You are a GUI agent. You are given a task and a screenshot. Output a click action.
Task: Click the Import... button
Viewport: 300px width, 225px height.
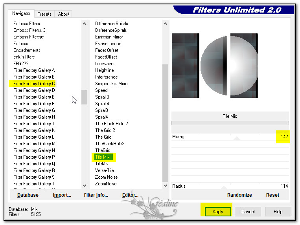62,195
